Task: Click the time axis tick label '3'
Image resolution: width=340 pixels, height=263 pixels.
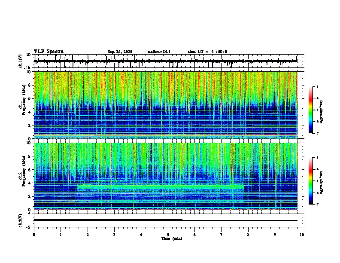Action: (114, 235)
